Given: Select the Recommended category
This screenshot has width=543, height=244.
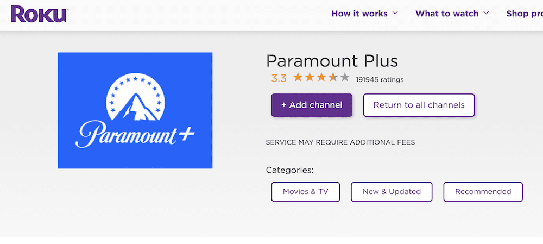Looking at the screenshot, I should (x=483, y=192).
